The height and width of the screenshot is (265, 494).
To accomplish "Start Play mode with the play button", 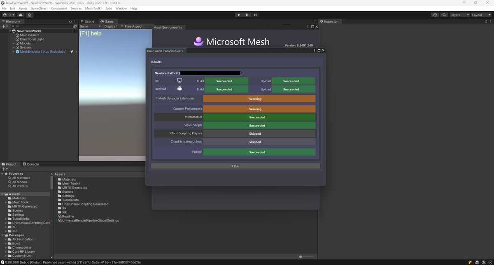I will click(239, 15).
